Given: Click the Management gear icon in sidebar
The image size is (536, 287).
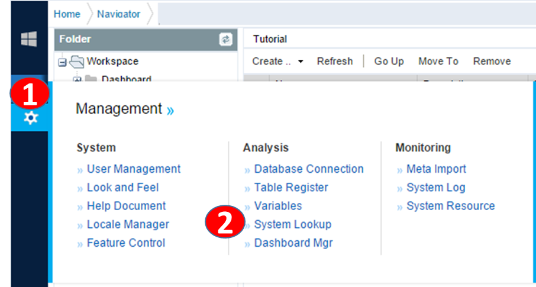Looking at the screenshot, I should tap(30, 118).
